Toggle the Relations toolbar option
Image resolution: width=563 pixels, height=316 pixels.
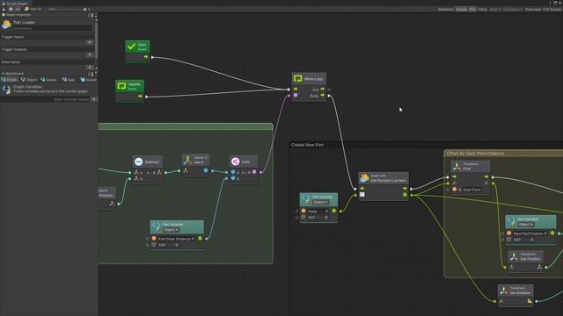[x=446, y=10]
